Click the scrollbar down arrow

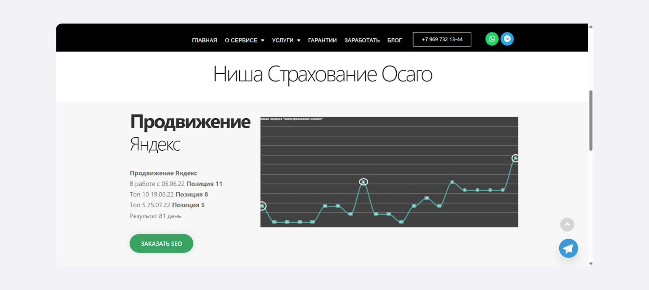[591, 264]
